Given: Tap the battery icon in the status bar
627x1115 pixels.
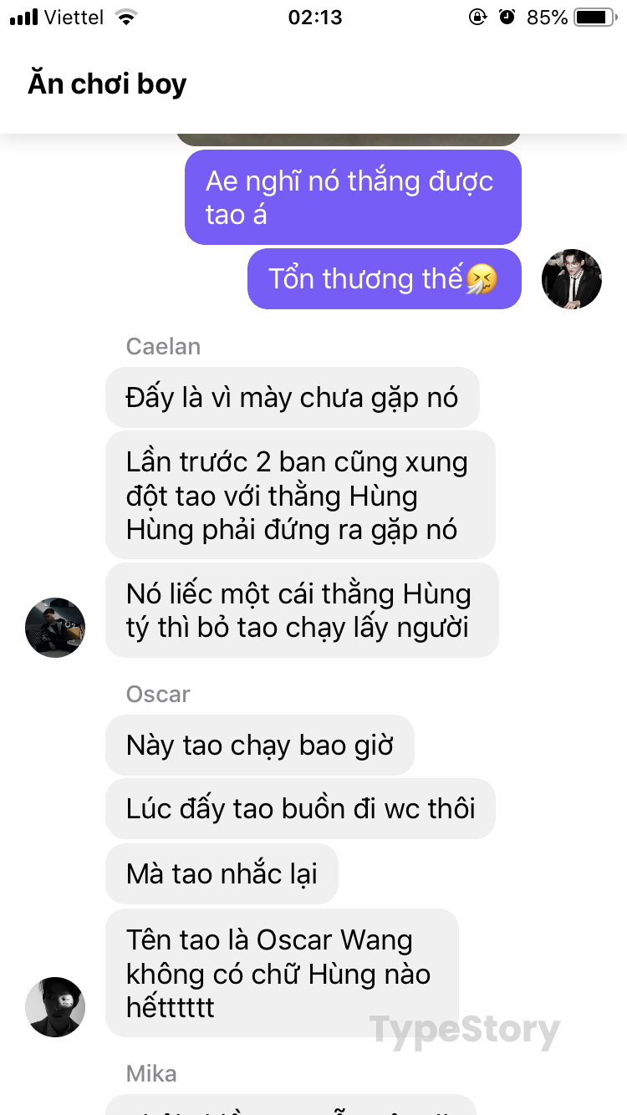Looking at the screenshot, I should pyautogui.click(x=595, y=17).
